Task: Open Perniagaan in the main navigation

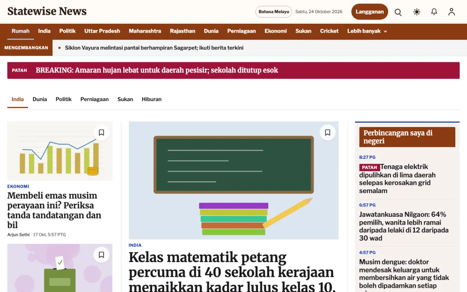Action: (x=242, y=31)
